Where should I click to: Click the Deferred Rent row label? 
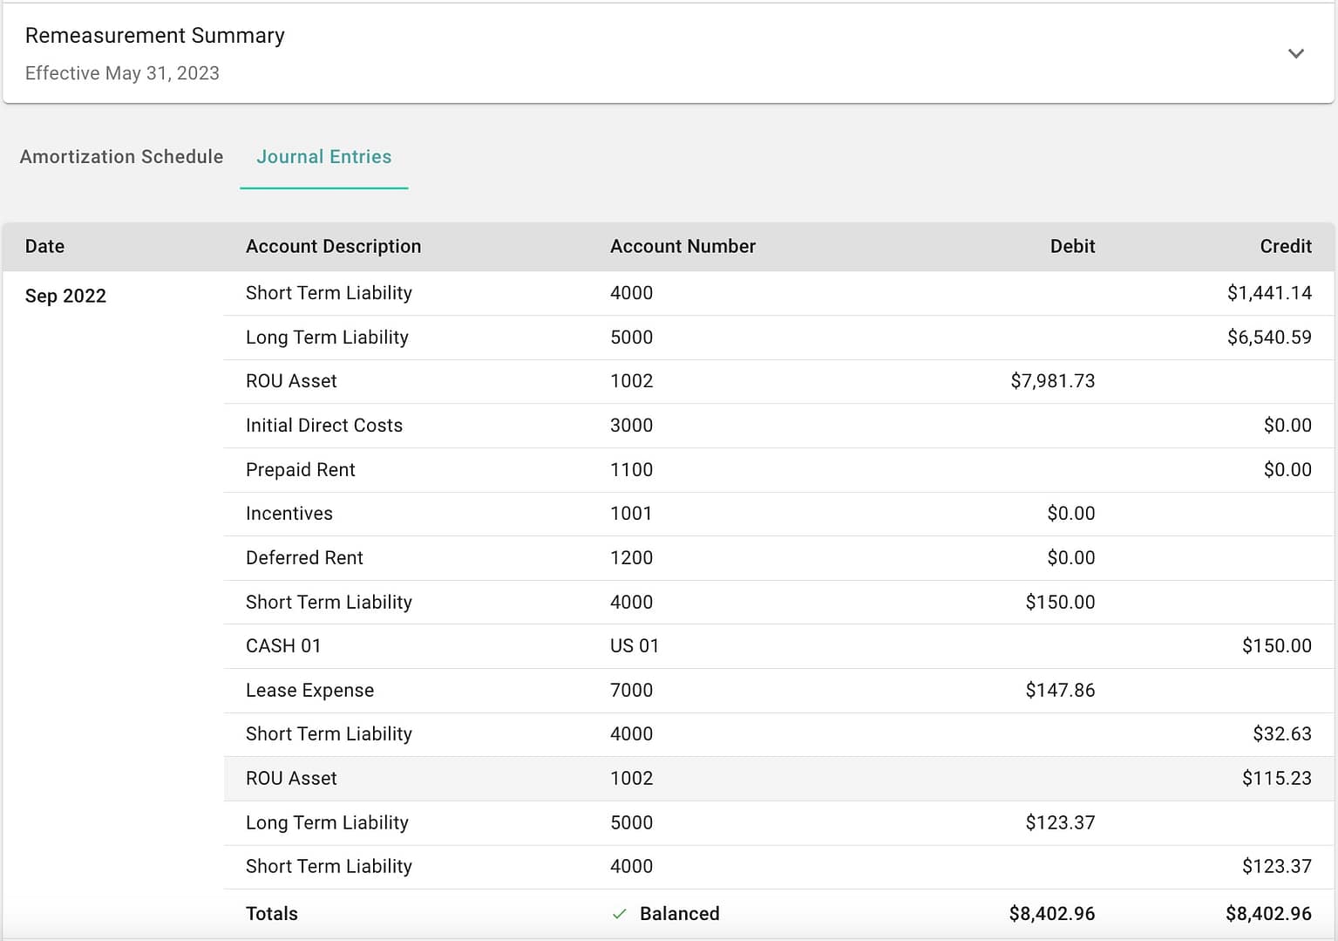click(304, 558)
